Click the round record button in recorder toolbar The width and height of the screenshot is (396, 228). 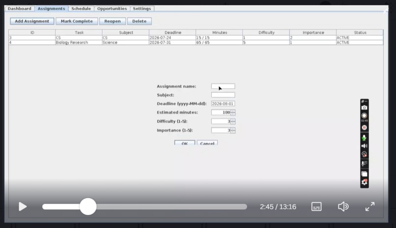click(364, 116)
